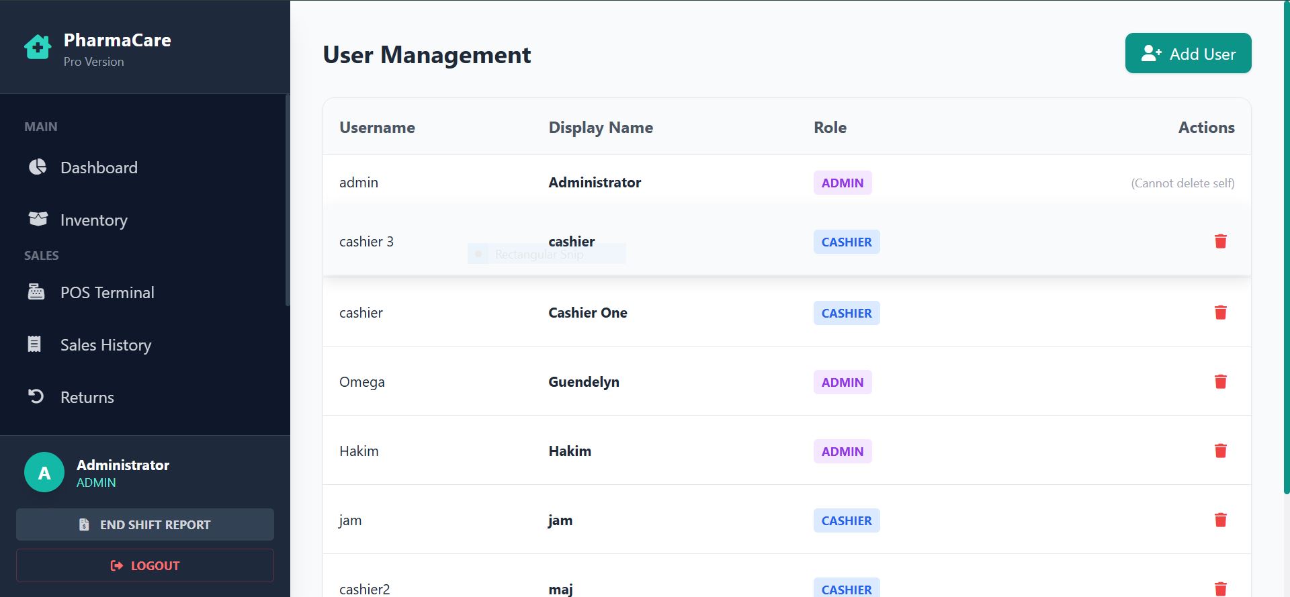This screenshot has width=1290, height=597.
Task: Log out using the LOGOUT button
Action: coord(145,565)
